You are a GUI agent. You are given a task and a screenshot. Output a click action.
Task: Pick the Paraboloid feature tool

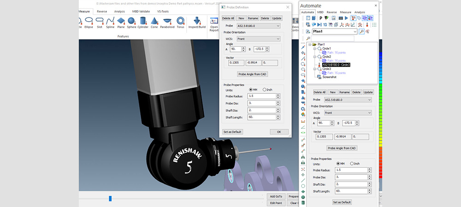[167, 23]
